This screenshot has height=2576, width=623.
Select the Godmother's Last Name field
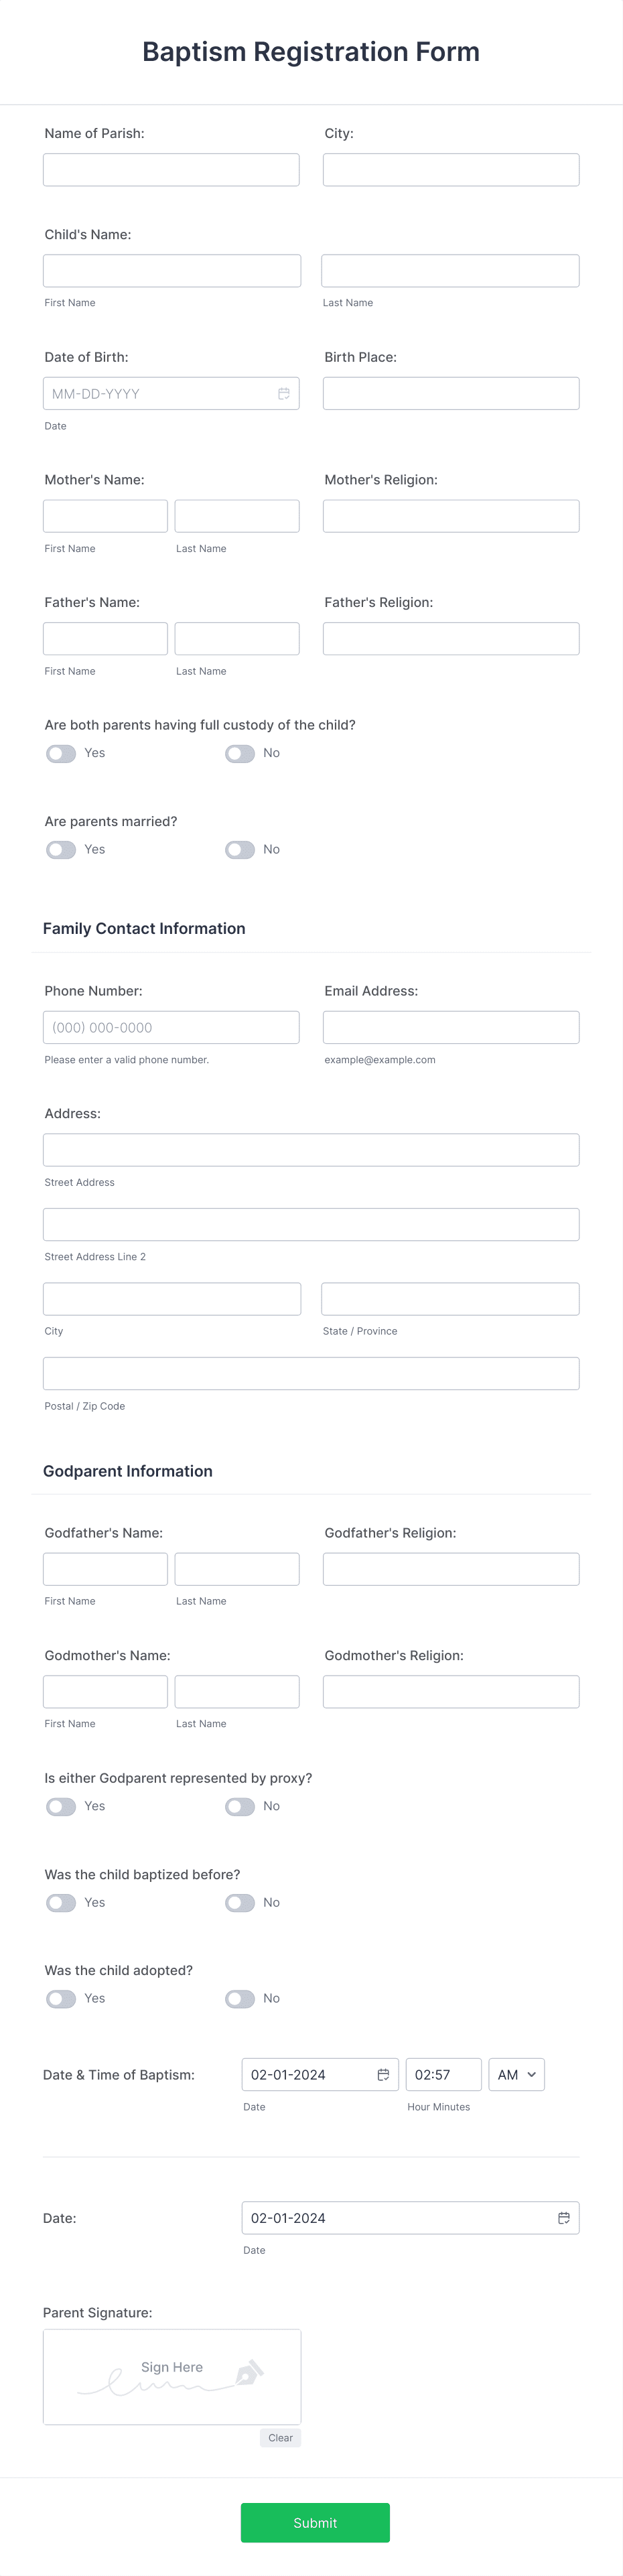[x=236, y=1691]
